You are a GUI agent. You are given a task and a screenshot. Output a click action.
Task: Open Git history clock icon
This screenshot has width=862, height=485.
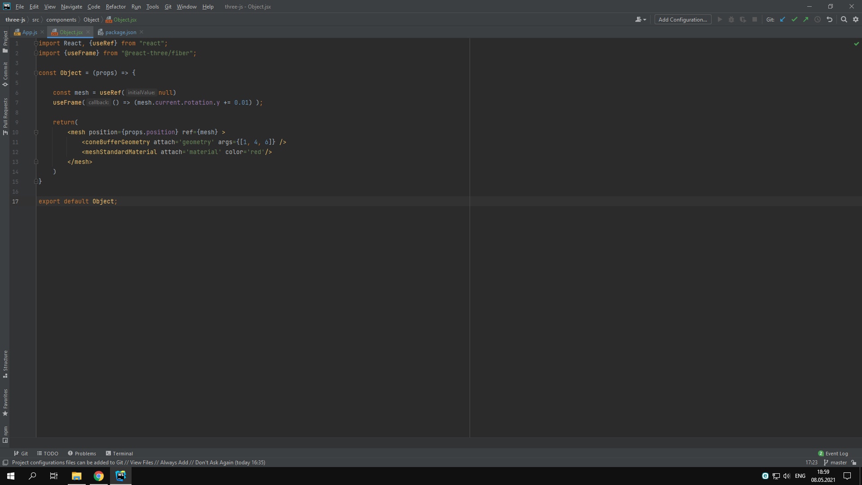pos(818,19)
